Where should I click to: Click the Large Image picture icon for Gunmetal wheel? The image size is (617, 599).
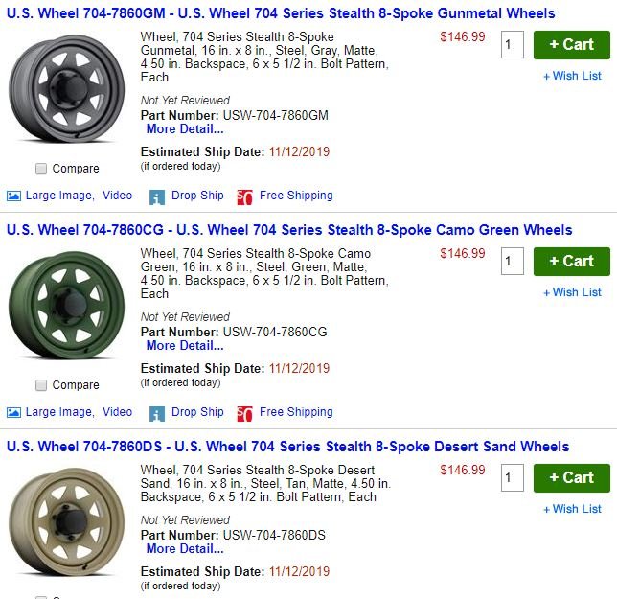(13, 196)
